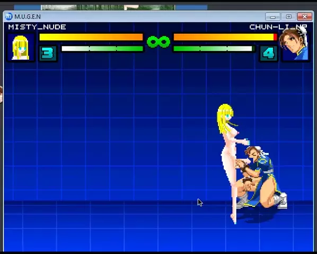Image resolution: width=317 pixels, height=254 pixels.
Task: Close the M.U.G.E.N window
Action: coord(305,16)
